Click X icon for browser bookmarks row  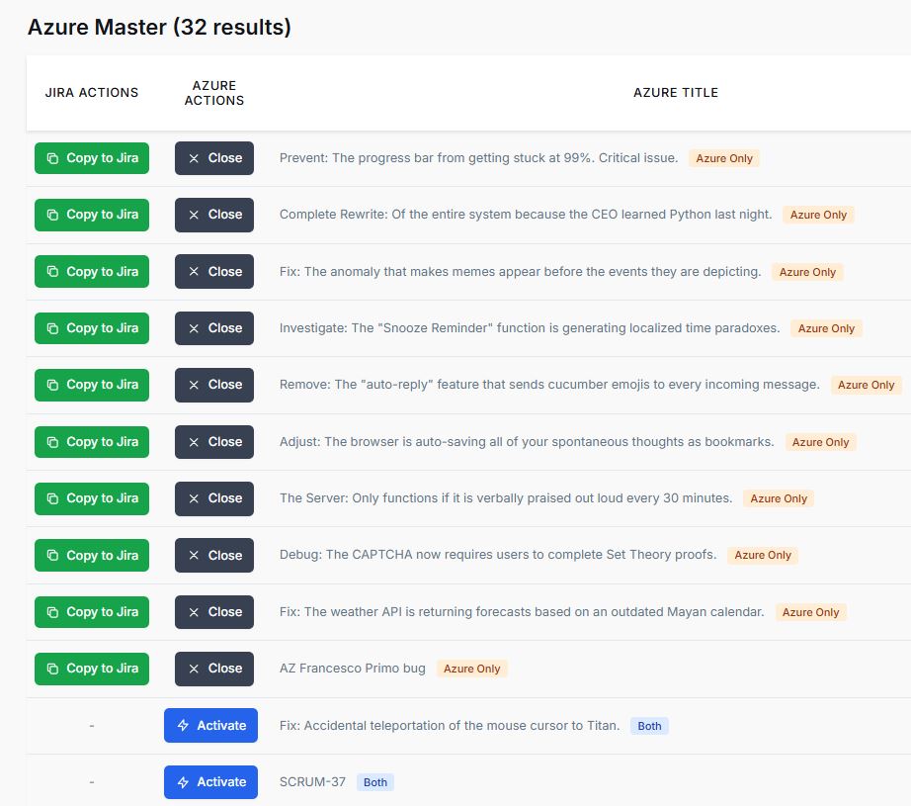194,442
